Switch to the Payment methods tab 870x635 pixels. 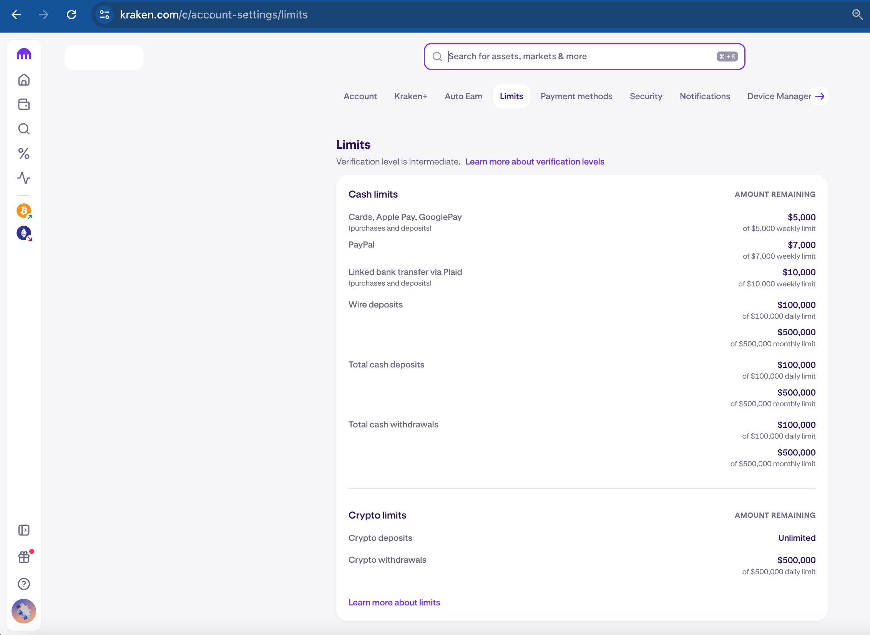(x=576, y=96)
